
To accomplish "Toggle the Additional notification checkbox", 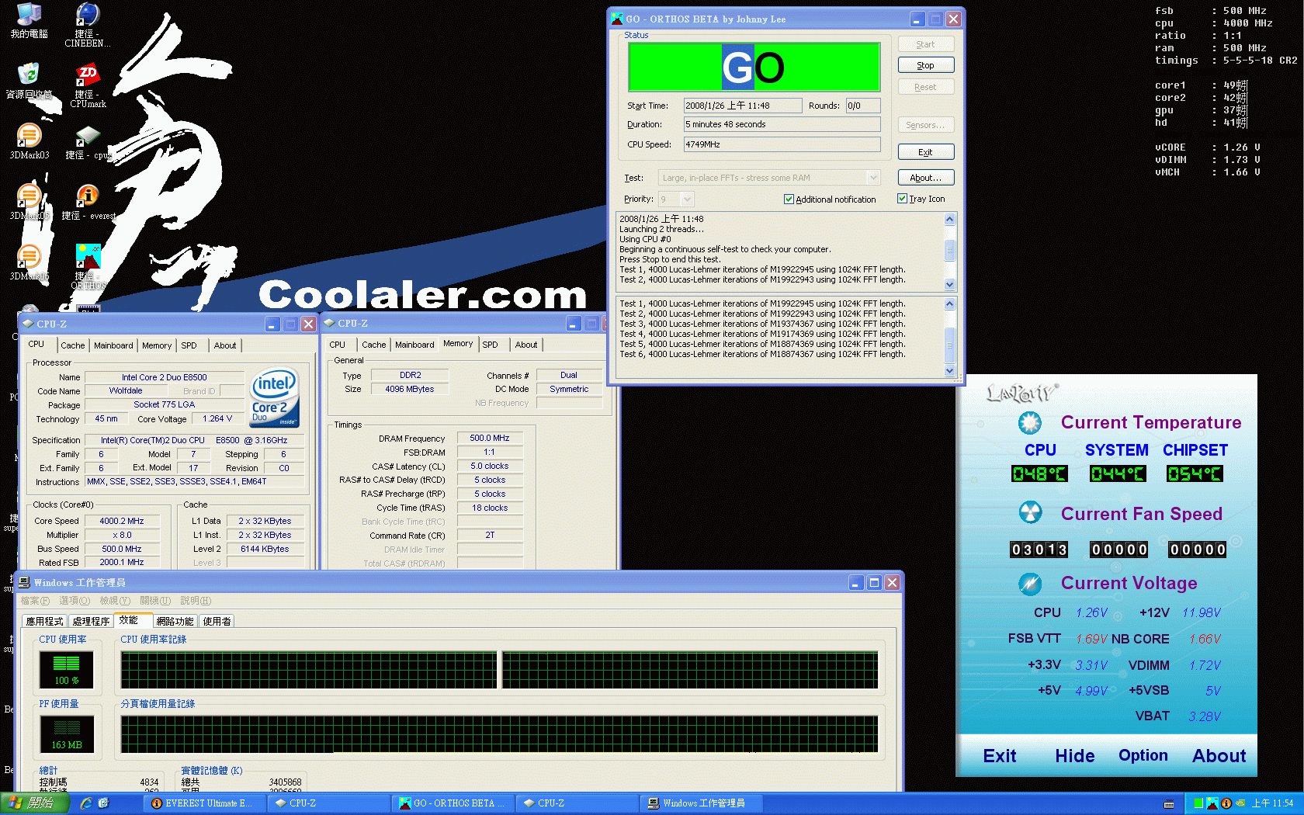I will click(x=789, y=199).
